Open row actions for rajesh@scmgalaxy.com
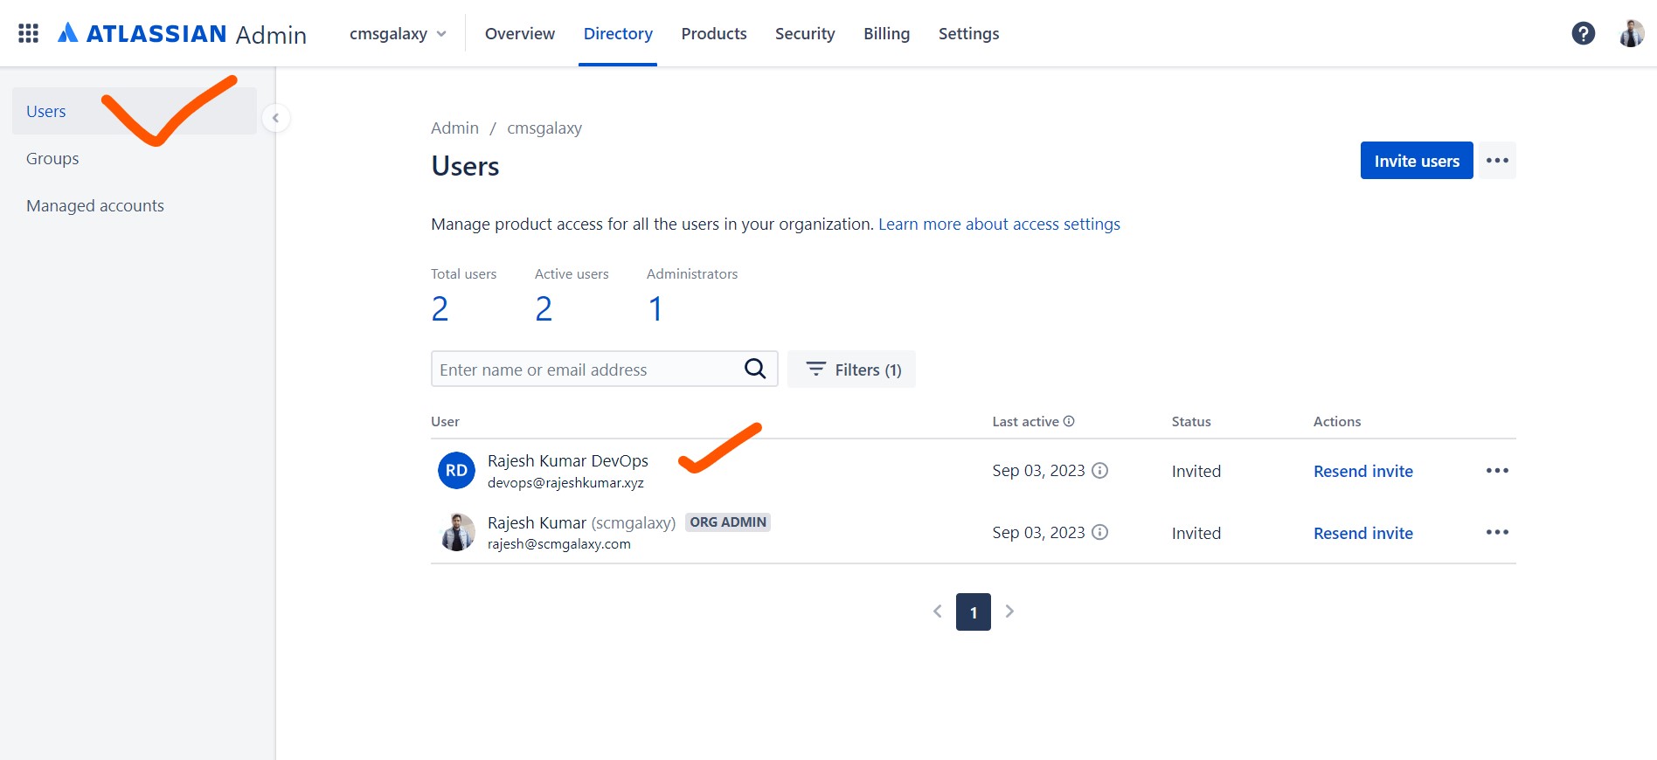This screenshot has width=1657, height=760. (x=1497, y=533)
